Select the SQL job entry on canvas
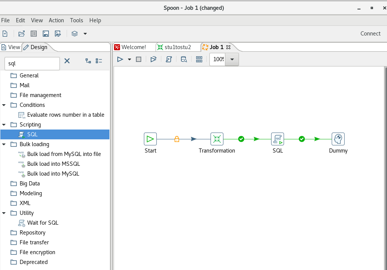This screenshot has width=387, height=270. tap(278, 139)
